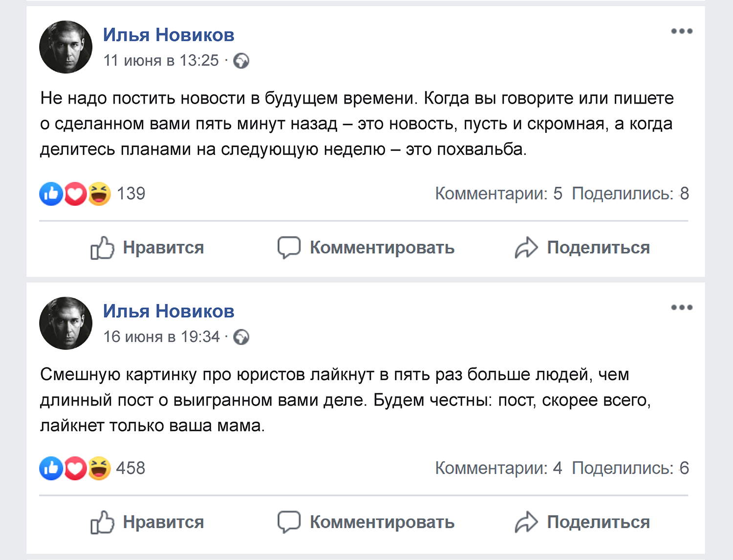The width and height of the screenshot is (733, 560).
Task: Open author name Илья Новиков on first post
Action: coord(169,35)
